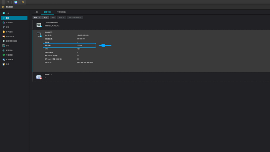270x152 pixels.
Task: Click the 設定 button beside 新增
Action: pos(46,17)
